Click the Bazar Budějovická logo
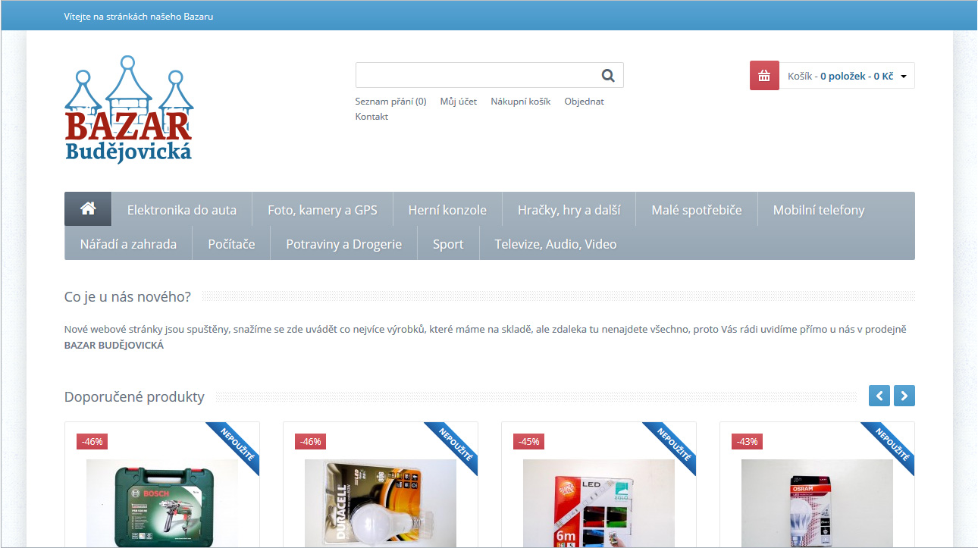The width and height of the screenshot is (978, 548). point(128,109)
